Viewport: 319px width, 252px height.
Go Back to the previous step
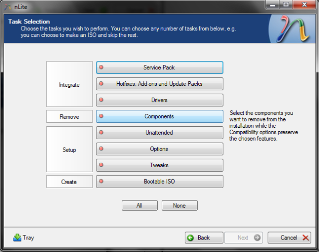click(x=204, y=238)
